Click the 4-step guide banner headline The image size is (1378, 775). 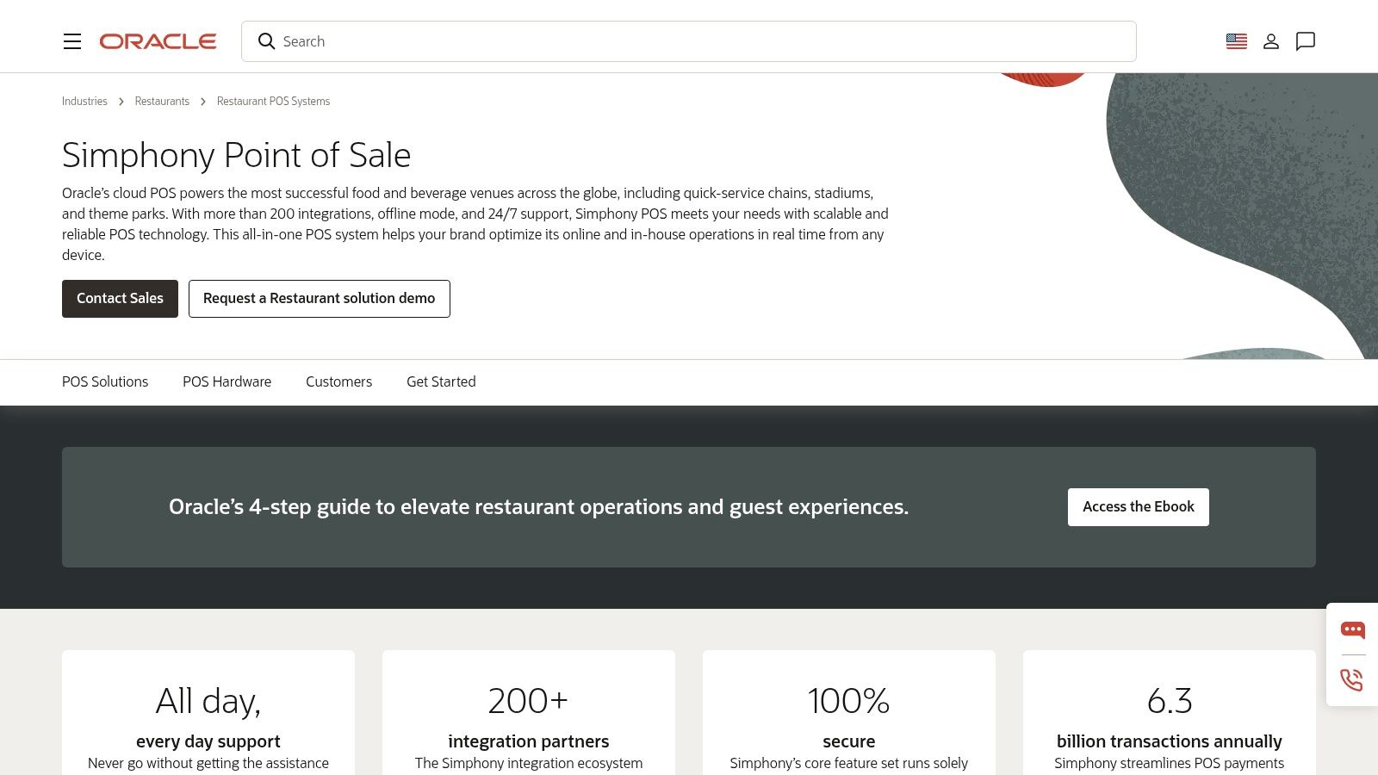[538, 507]
